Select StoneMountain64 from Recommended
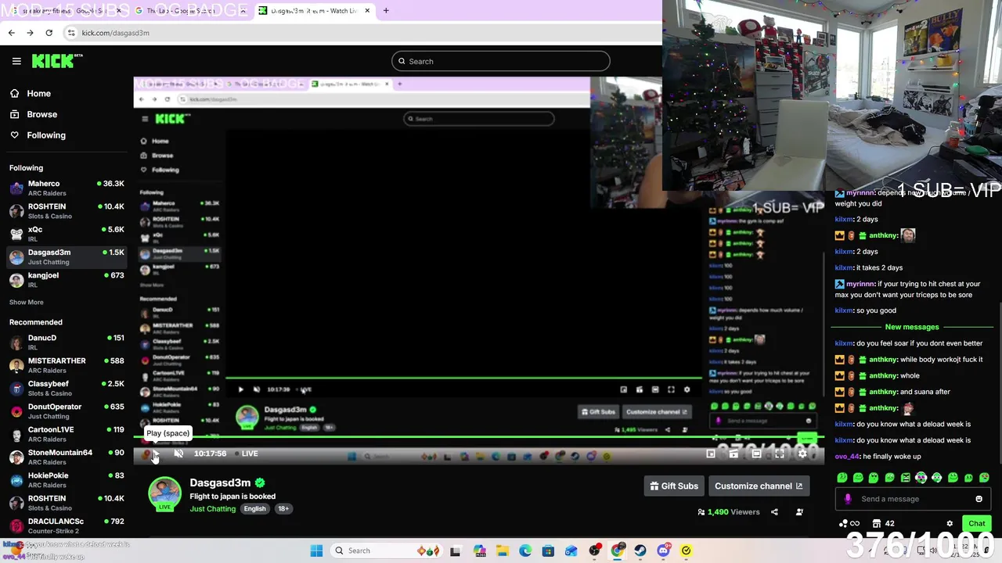Image resolution: width=1002 pixels, height=563 pixels. pyautogui.click(x=67, y=457)
